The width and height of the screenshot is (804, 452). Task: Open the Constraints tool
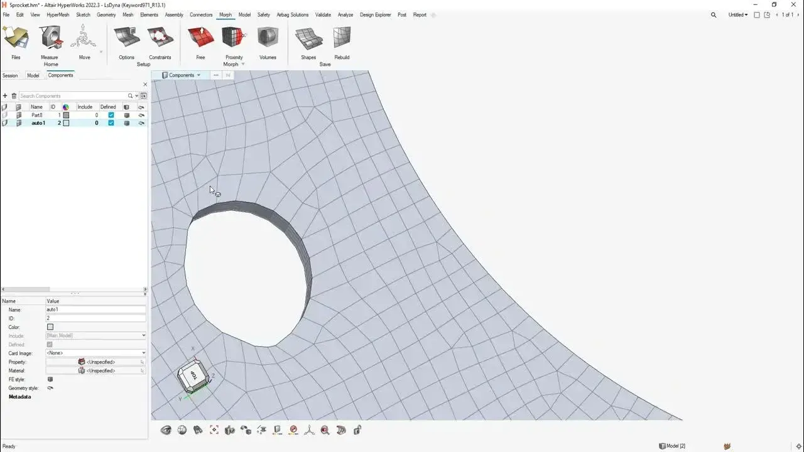coord(160,41)
